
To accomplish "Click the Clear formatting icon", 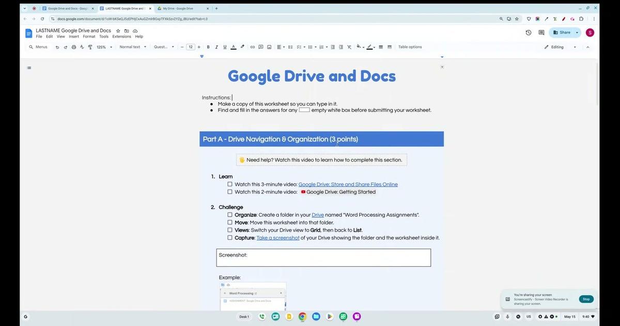I will (349, 47).
